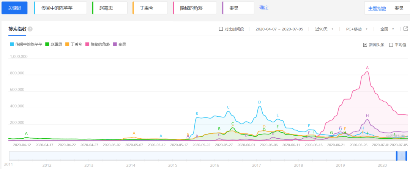
Task: Select the 搜索指数 tab
Action: [x=17, y=29]
